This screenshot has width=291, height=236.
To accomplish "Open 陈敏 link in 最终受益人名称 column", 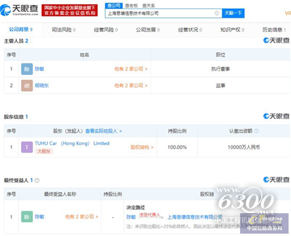I will [40, 217].
